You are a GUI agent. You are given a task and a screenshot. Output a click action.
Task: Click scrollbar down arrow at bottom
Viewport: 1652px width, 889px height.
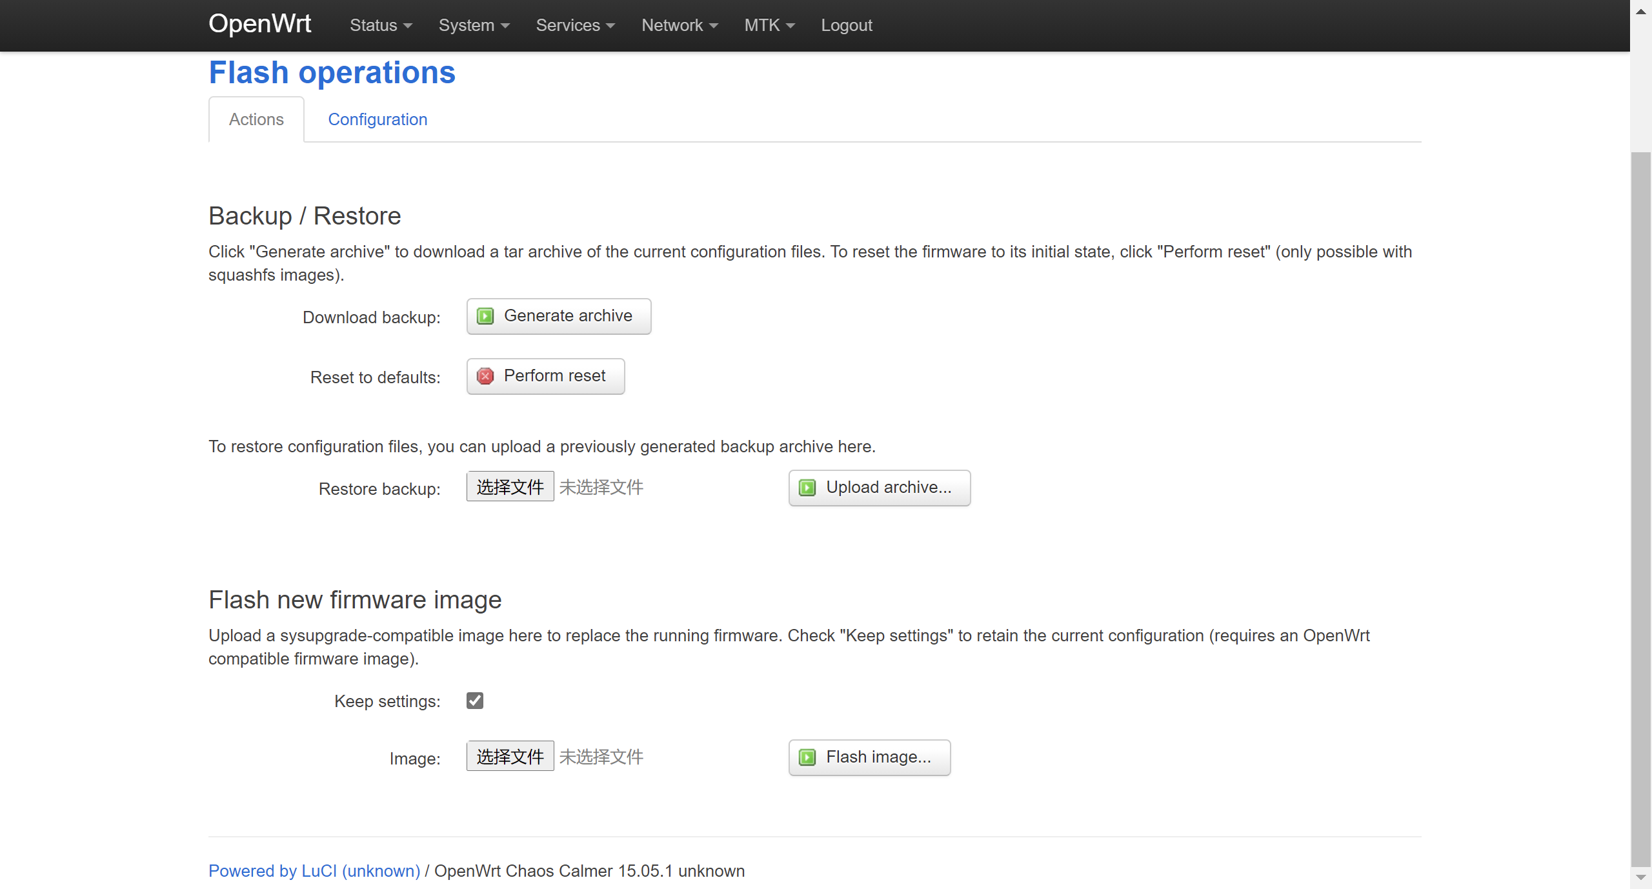[1640, 878]
